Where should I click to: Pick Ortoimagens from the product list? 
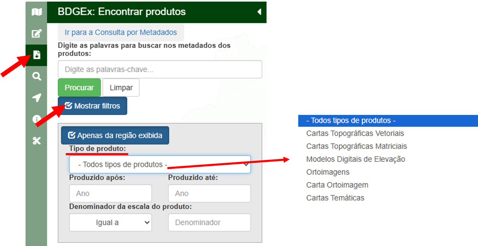pos(328,172)
